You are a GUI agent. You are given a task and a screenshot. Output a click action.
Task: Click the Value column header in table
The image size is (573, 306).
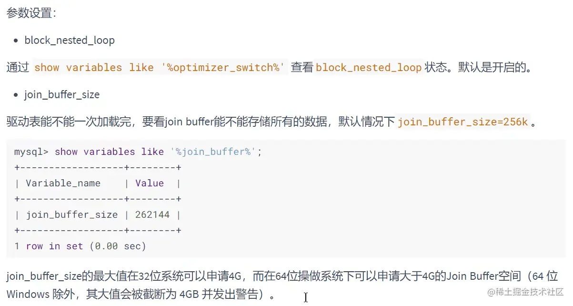(150, 183)
